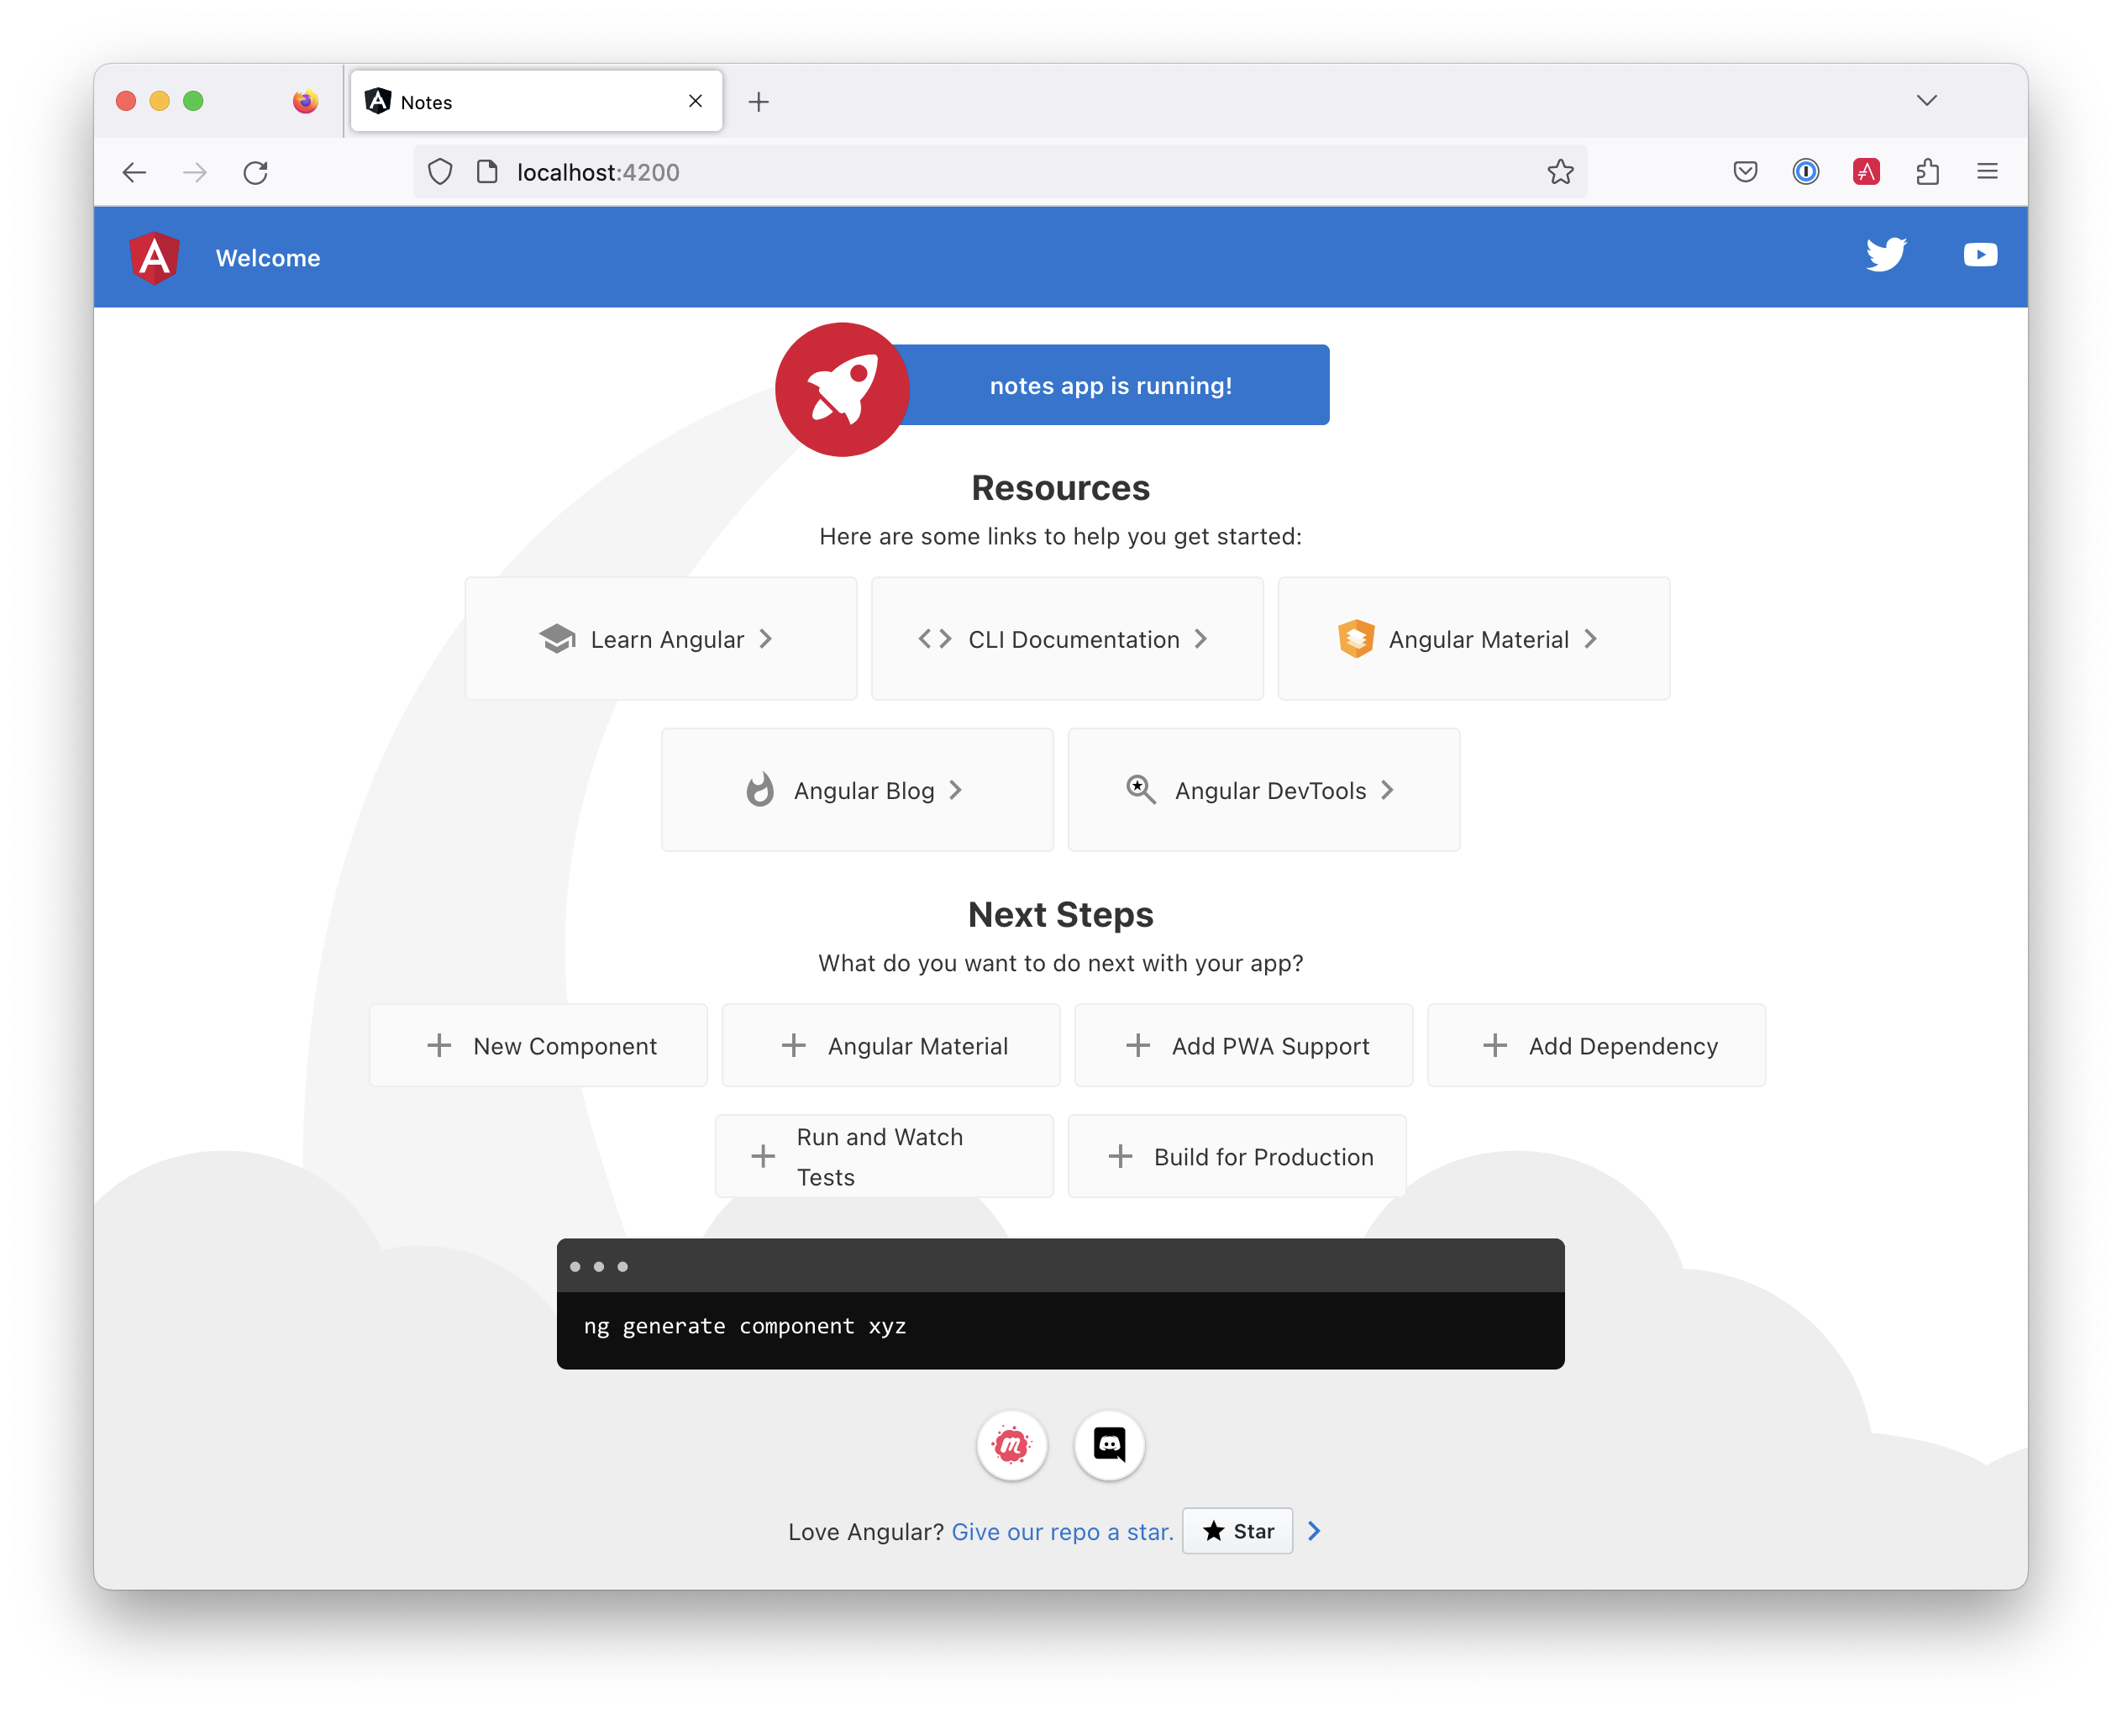Toggle the Add Dependency option
The width and height of the screenshot is (2122, 1714).
pos(1590,1044)
